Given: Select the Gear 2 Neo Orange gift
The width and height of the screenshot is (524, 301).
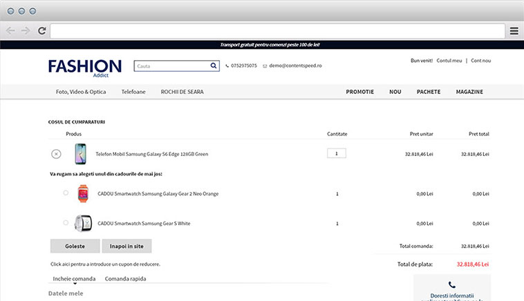Looking at the screenshot, I should click(x=66, y=193).
